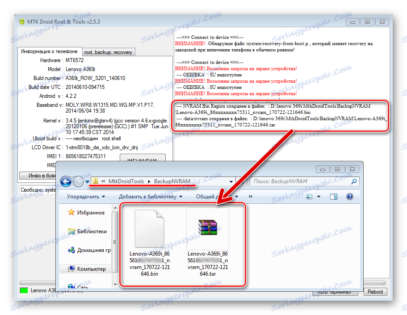Click Build number A369i_ROW_S201_140610
Image resolution: width=407 pixels, height=315 pixels.
pyautogui.click(x=95, y=78)
